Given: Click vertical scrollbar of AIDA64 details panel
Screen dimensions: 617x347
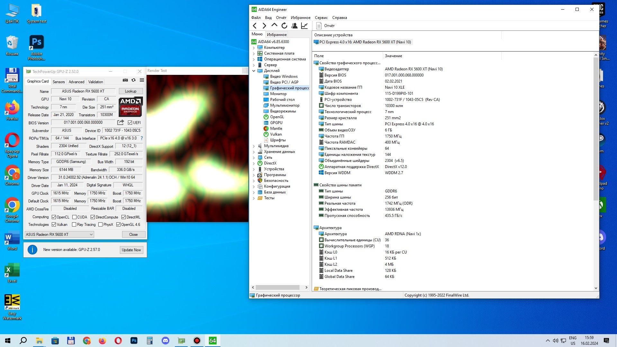Looking at the screenshot, I should [x=596, y=129].
